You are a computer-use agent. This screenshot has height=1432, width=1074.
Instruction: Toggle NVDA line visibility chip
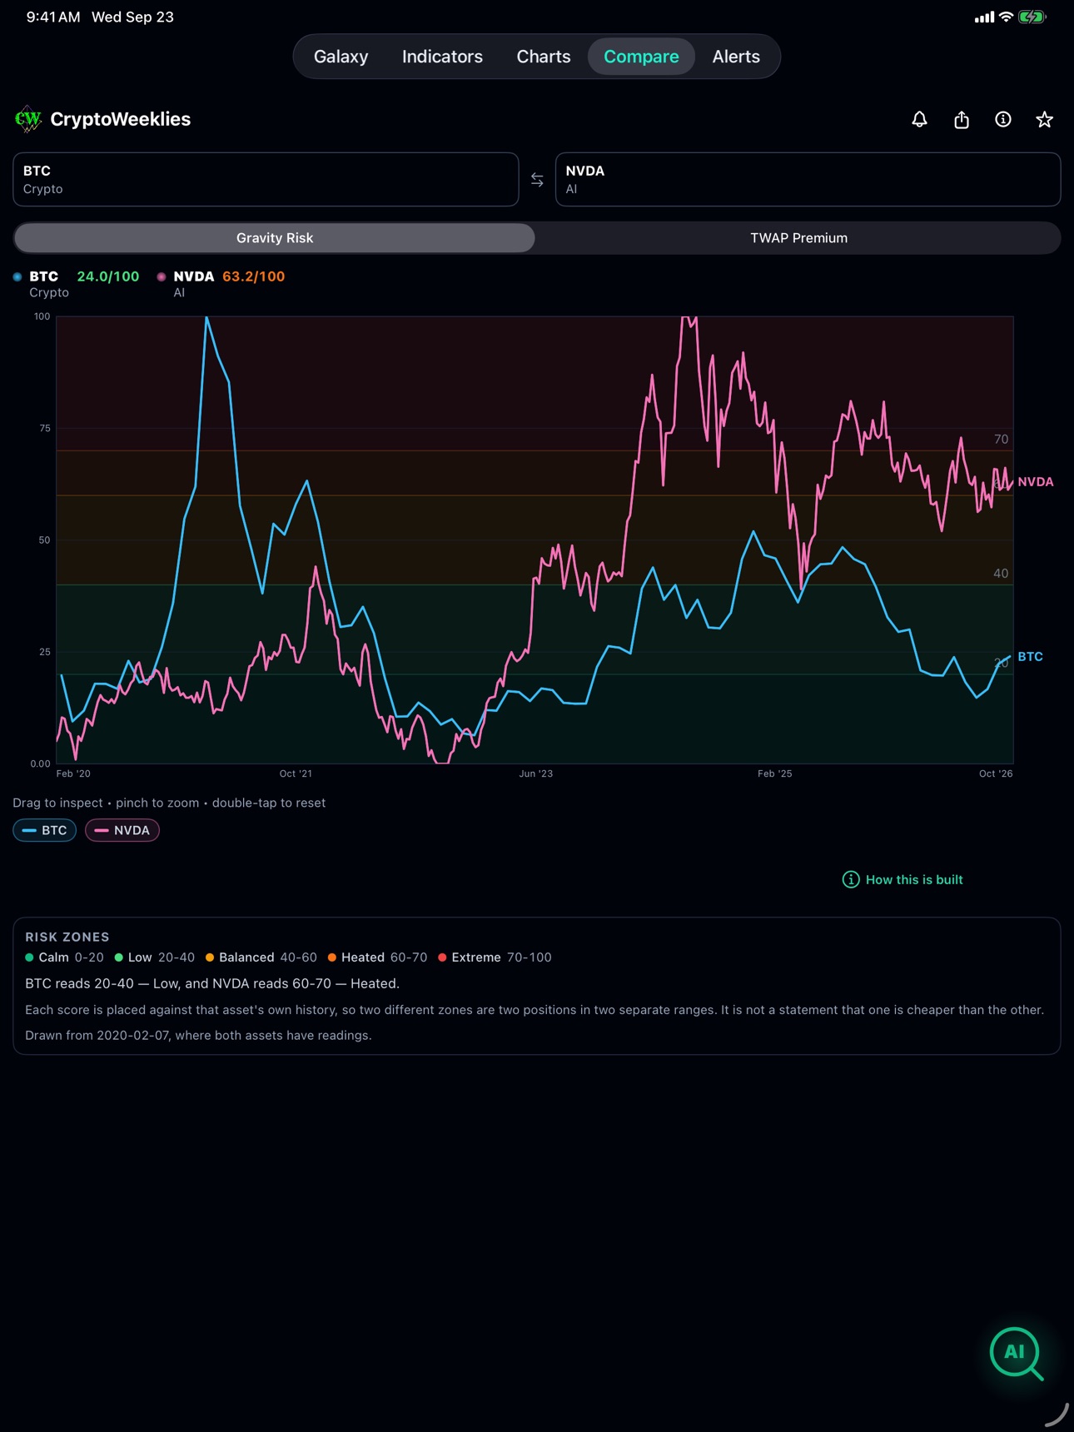pyautogui.click(x=122, y=831)
